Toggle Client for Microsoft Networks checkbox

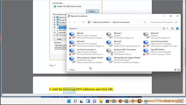click(x=55, y=17)
